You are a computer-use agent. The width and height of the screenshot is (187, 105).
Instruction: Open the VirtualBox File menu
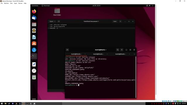coord(2,3)
